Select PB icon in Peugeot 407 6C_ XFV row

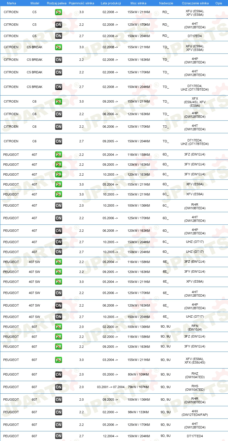click(59, 194)
